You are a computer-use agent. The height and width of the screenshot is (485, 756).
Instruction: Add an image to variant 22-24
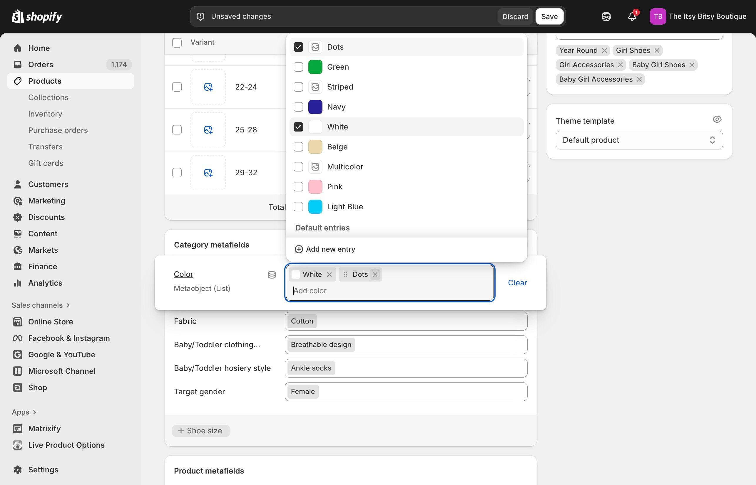[208, 87]
